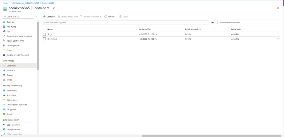
Task: Click the Storage browser (preview) icon
Action: pos(4,55)
